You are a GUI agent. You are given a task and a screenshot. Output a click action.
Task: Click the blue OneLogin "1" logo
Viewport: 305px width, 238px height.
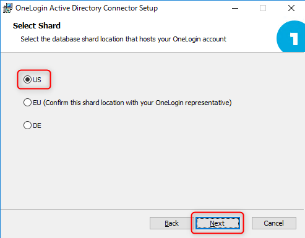pyautogui.click(x=291, y=36)
